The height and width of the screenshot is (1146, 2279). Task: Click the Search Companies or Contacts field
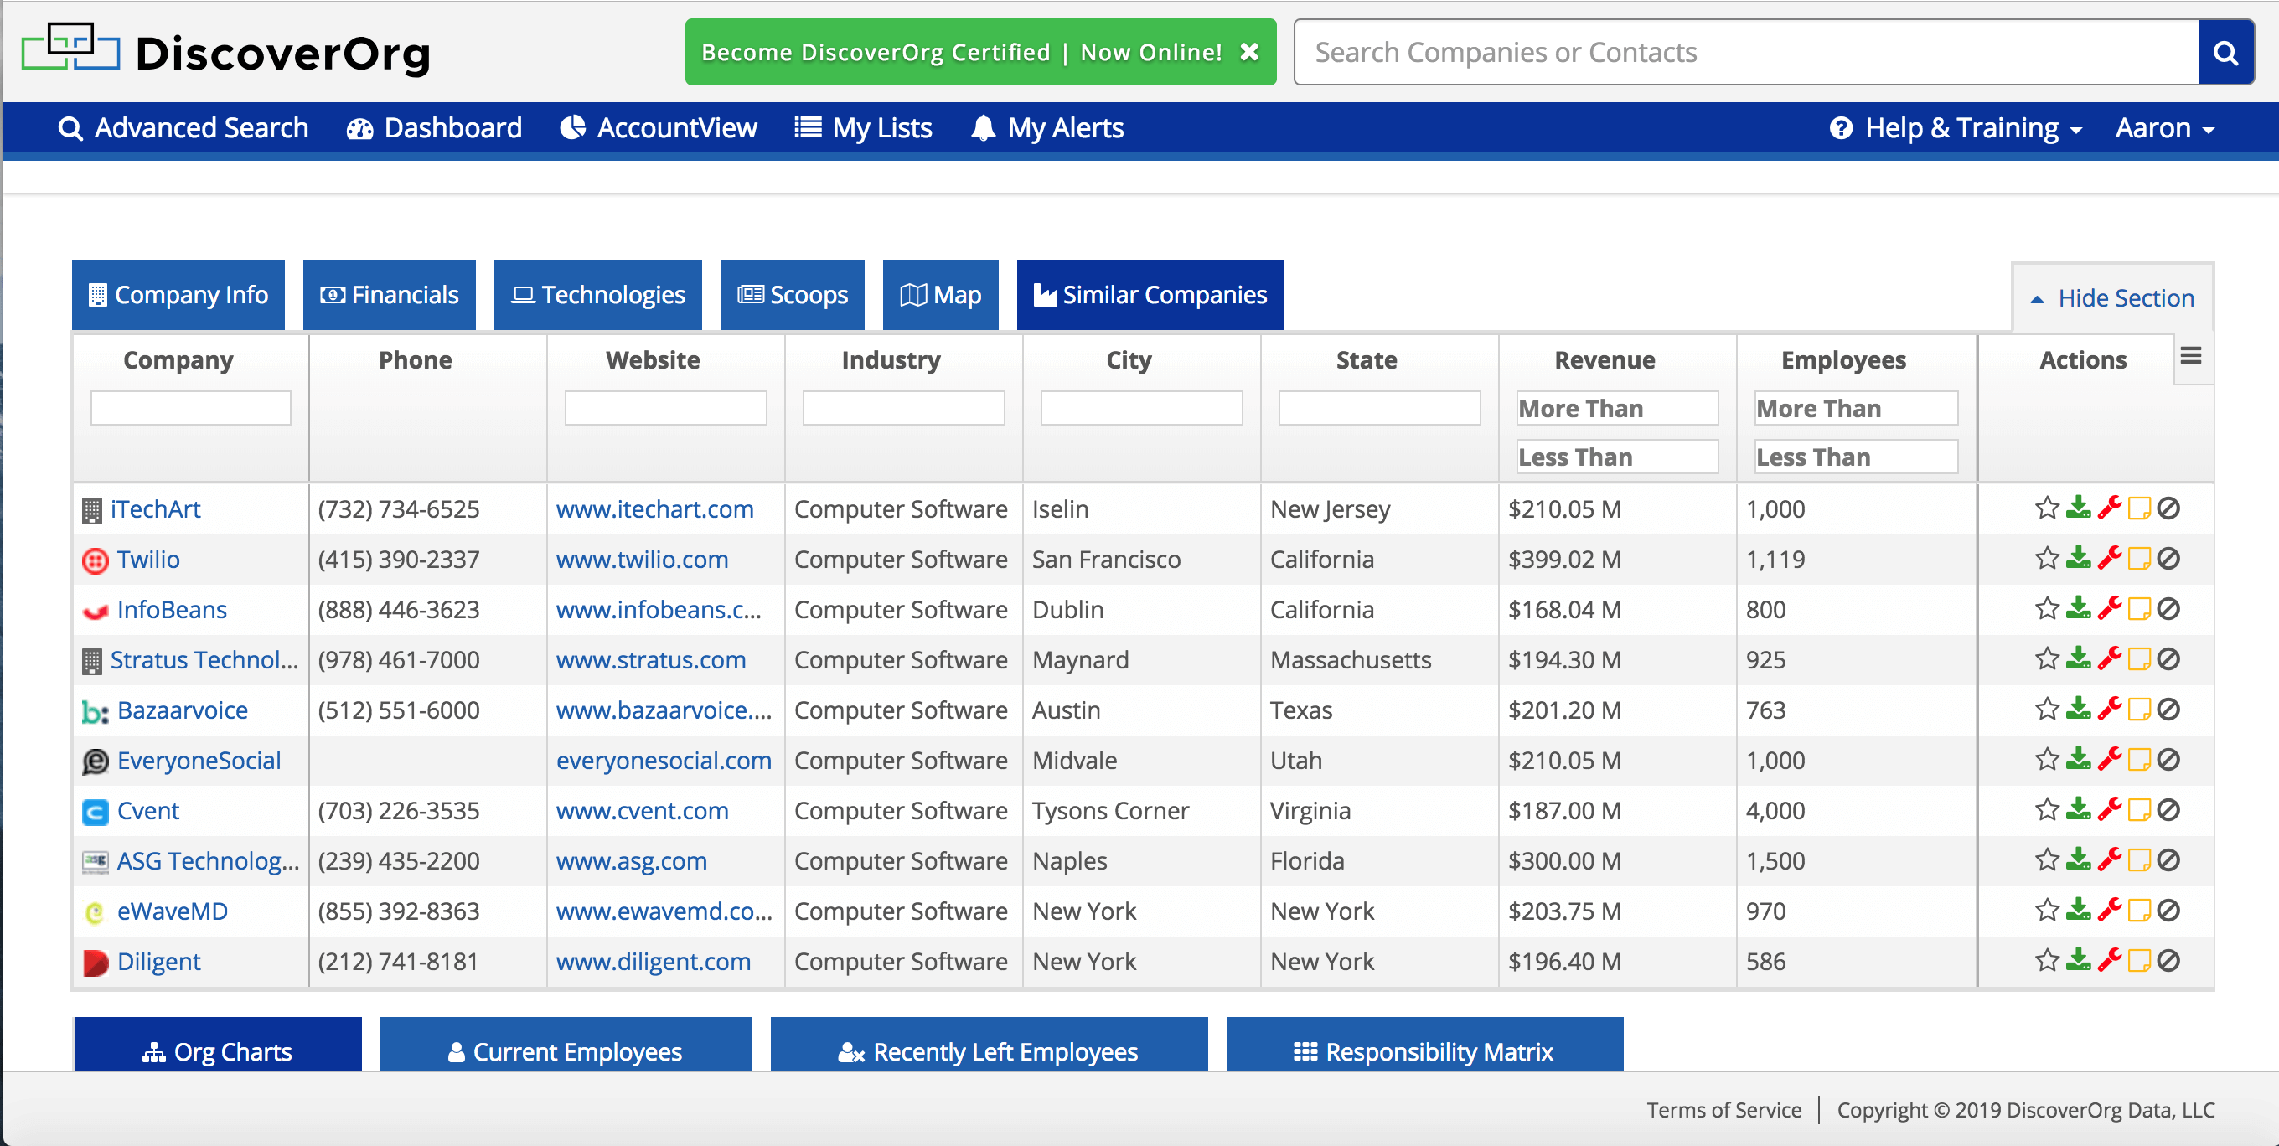point(1746,52)
